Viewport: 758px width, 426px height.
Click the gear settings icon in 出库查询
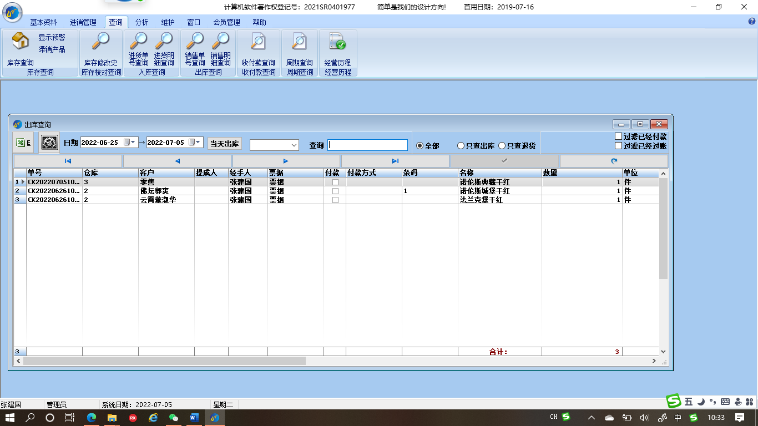tap(49, 143)
